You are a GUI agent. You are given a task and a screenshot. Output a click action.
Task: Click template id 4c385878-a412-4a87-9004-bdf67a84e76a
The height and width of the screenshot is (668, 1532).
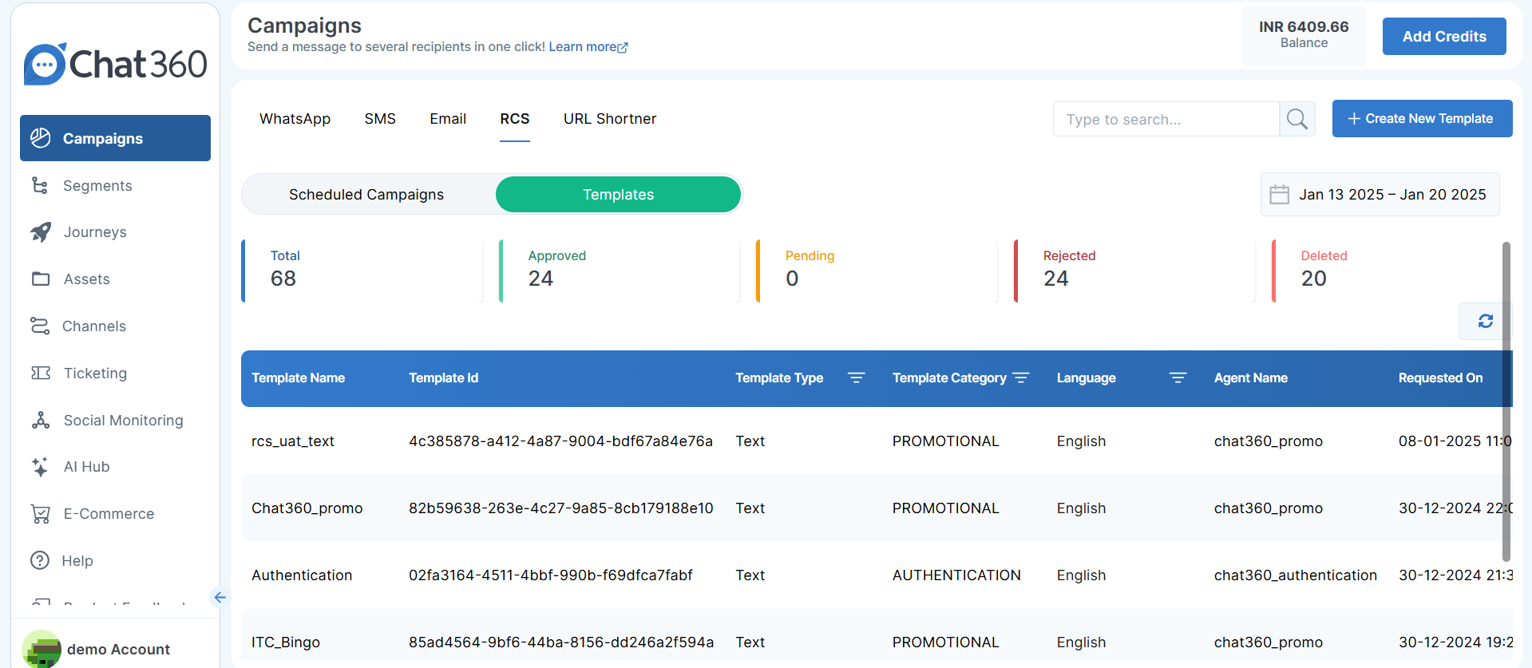560,441
